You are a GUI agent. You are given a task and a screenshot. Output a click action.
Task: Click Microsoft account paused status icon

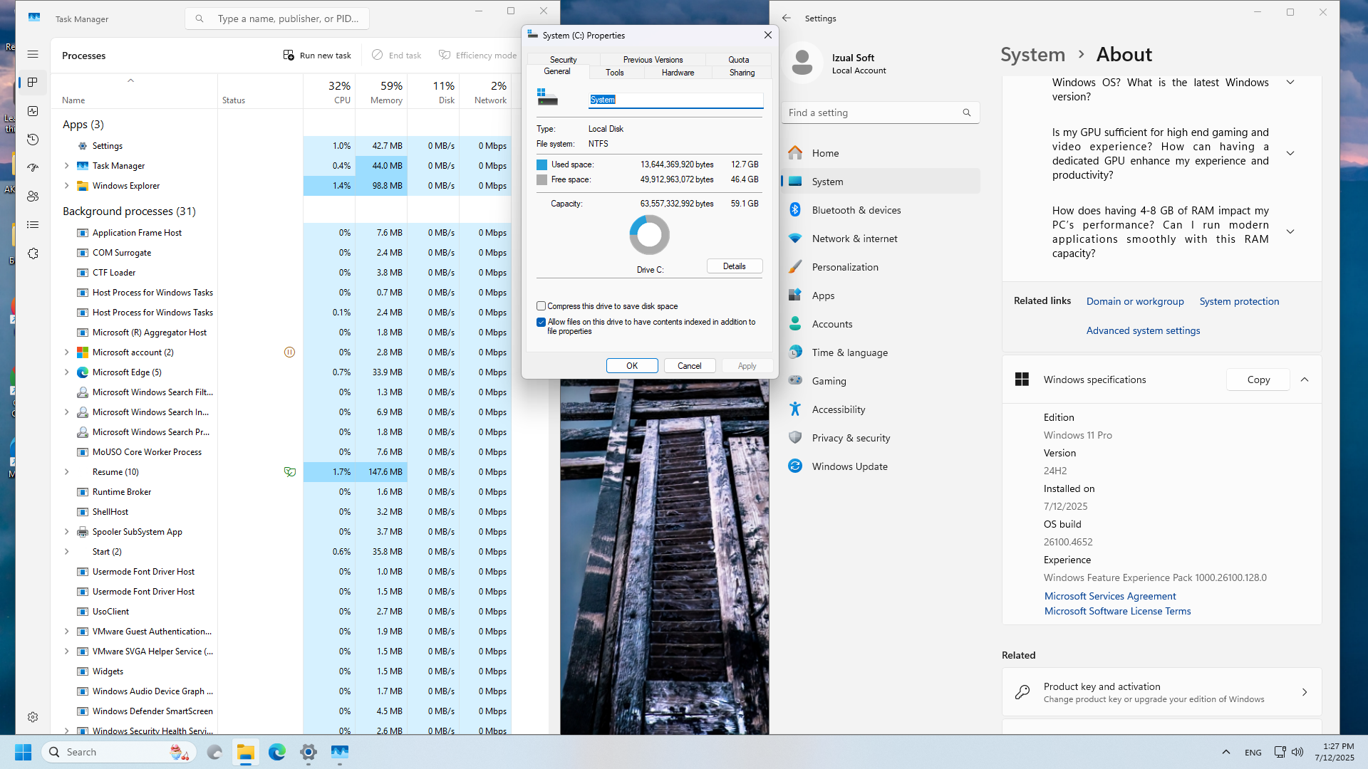pyautogui.click(x=290, y=352)
